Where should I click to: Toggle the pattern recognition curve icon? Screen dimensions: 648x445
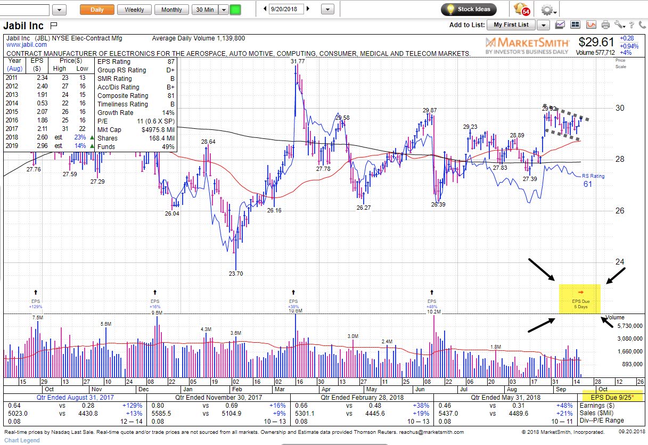[x=590, y=24]
